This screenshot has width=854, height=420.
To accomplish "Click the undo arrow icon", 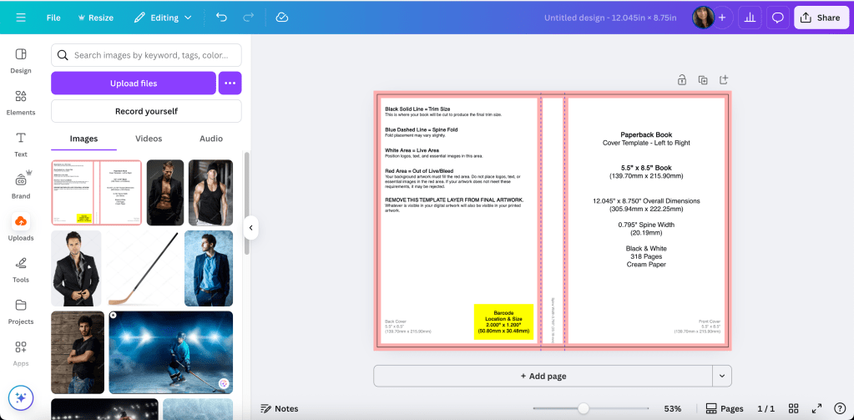I will tap(221, 18).
